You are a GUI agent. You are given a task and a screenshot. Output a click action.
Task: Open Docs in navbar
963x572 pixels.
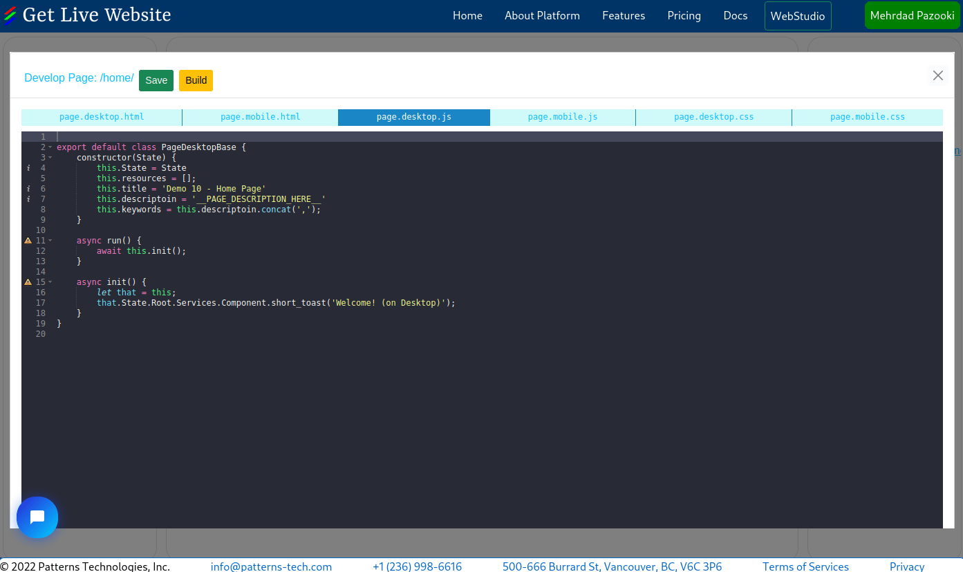tap(736, 15)
